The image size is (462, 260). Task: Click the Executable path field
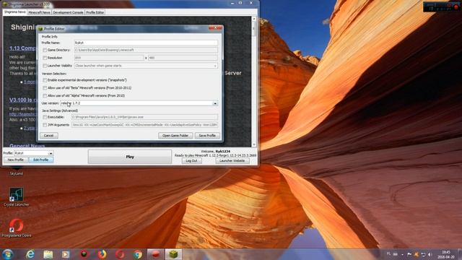tap(144, 117)
